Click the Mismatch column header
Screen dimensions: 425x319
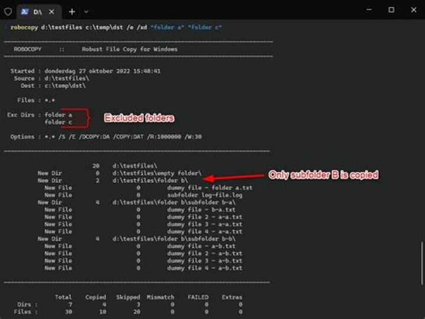[161, 297]
